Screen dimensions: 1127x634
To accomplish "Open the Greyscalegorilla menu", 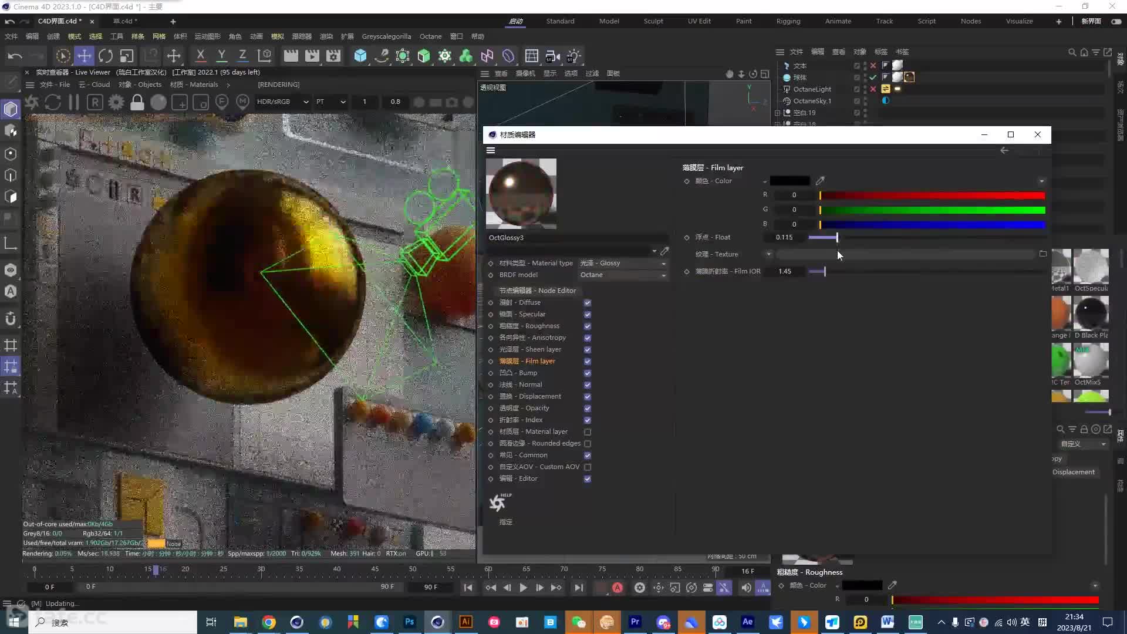I will [x=386, y=36].
